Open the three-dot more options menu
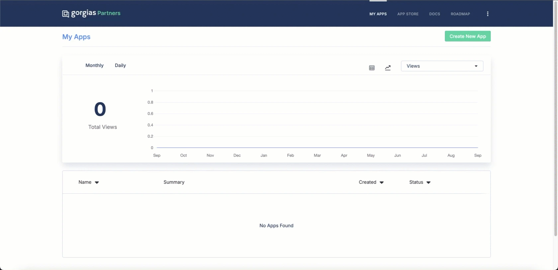The height and width of the screenshot is (270, 558). (x=488, y=14)
